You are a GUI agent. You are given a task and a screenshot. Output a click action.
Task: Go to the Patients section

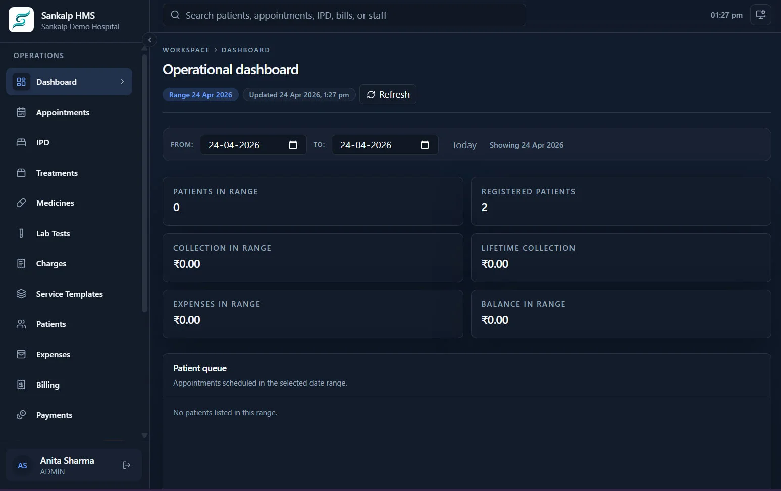pyautogui.click(x=69, y=324)
